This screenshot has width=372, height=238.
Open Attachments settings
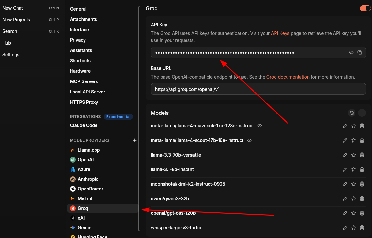point(83,19)
